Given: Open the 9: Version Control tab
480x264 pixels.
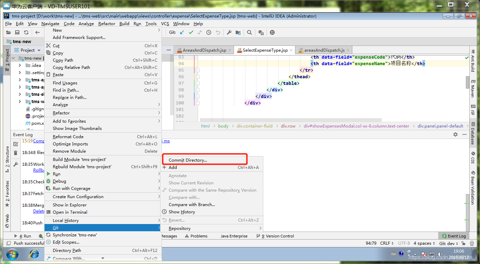Looking at the screenshot, I should click(x=275, y=236).
